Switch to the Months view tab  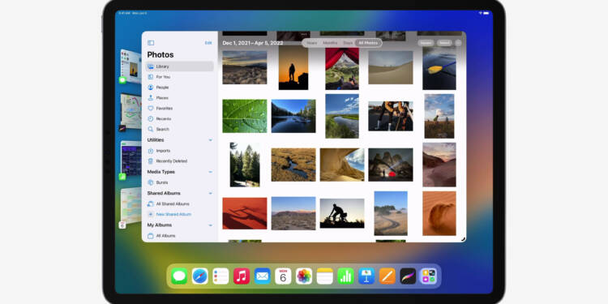coord(330,43)
